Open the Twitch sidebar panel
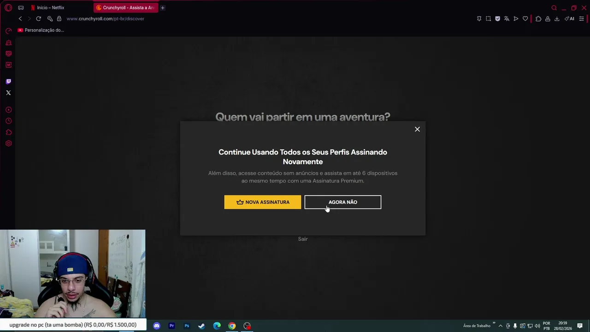 pos(8,82)
